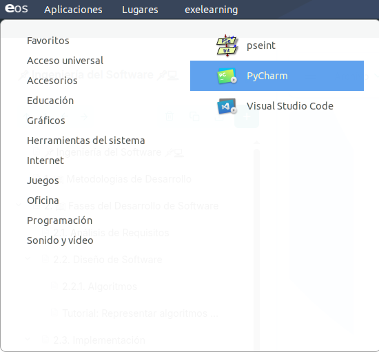Open Herramientas del sistema category
This screenshot has height=352, width=379.
(x=86, y=141)
